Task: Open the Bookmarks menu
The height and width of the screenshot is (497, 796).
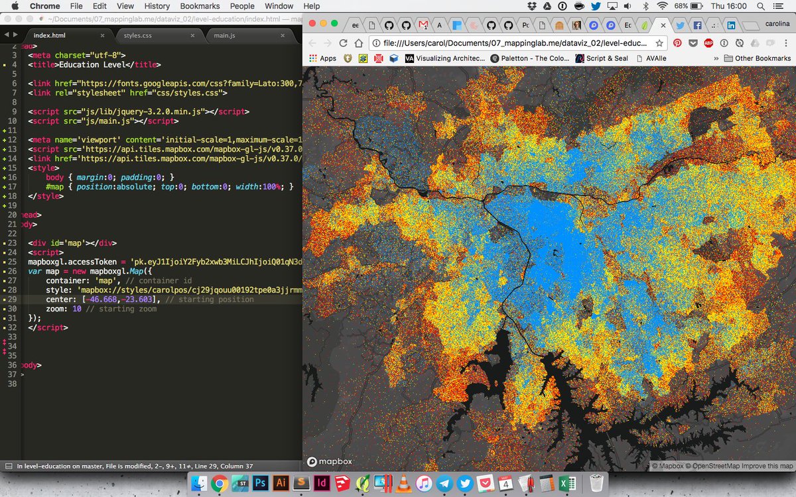Action: point(200,6)
